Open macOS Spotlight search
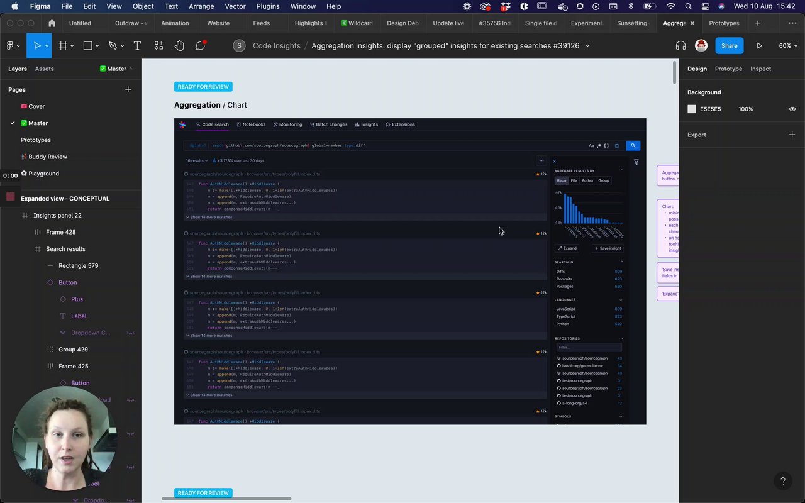The image size is (805, 503). (x=689, y=6)
